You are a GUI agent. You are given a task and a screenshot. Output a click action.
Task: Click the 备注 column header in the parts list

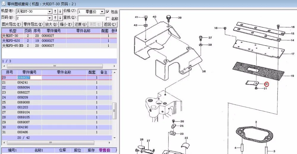[104, 72]
